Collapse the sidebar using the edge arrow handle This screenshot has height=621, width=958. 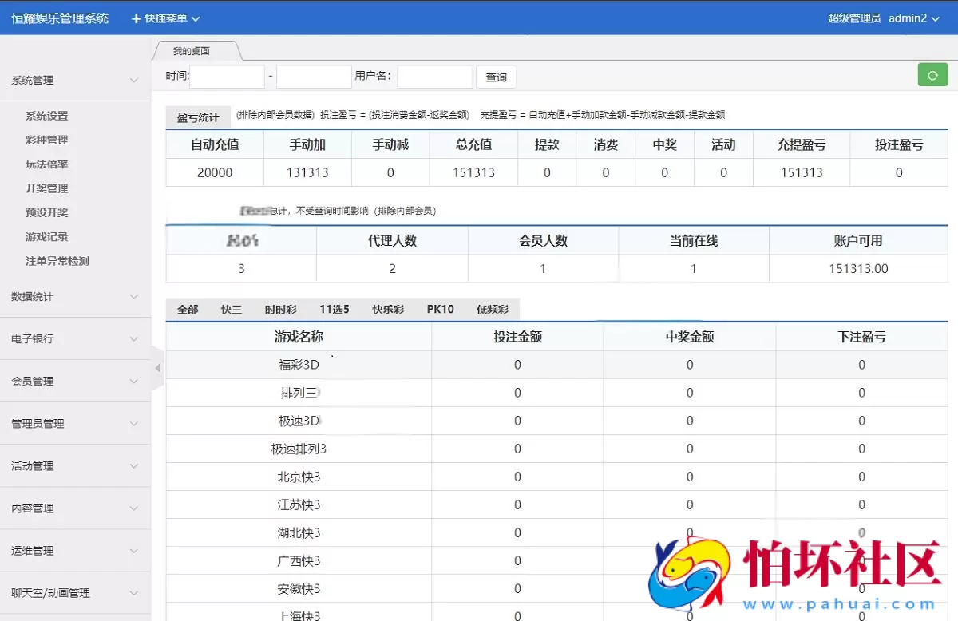[157, 370]
